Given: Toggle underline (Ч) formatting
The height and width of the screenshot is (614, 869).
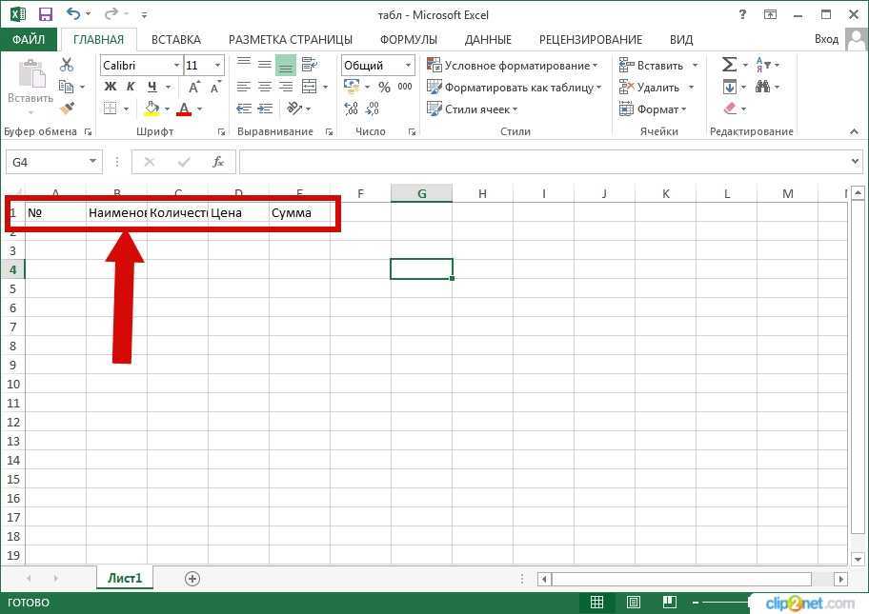Looking at the screenshot, I should [152, 87].
